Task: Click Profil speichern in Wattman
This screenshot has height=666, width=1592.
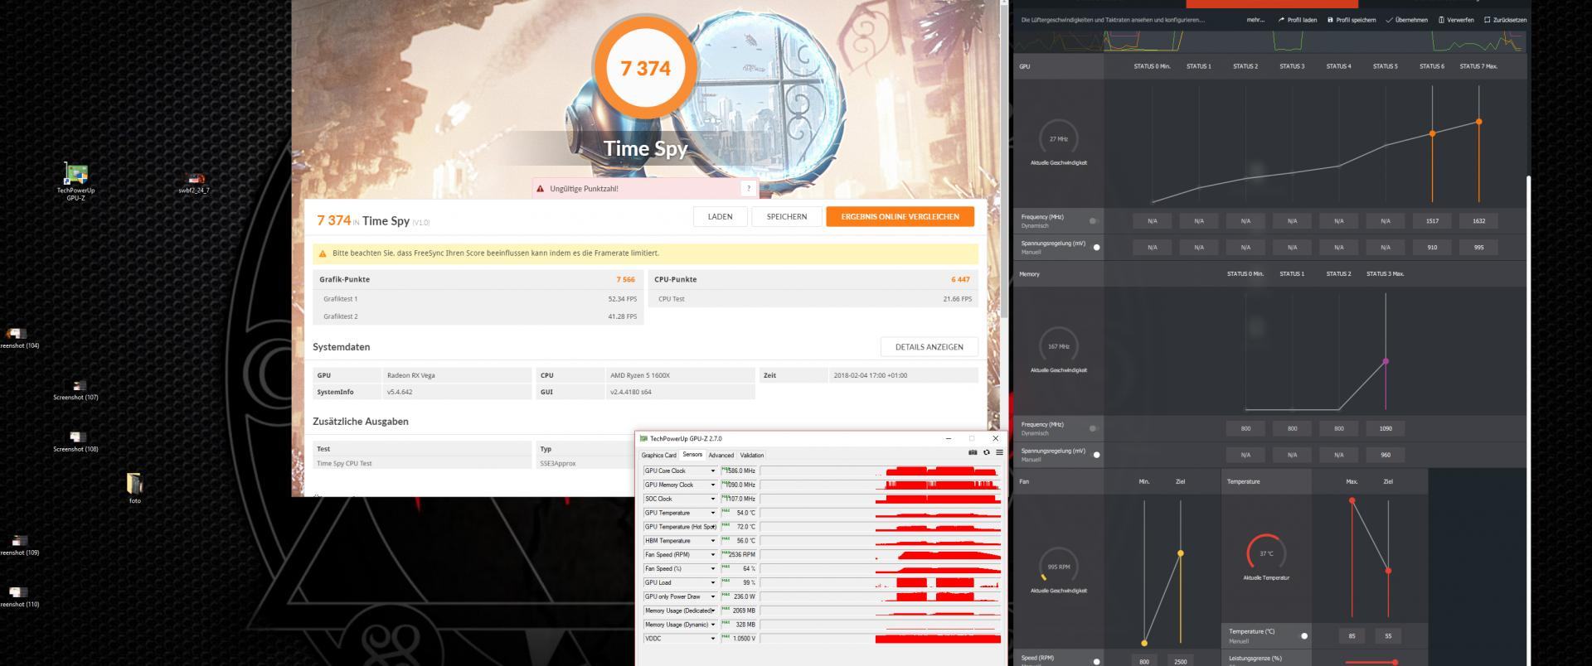Action: (1352, 20)
